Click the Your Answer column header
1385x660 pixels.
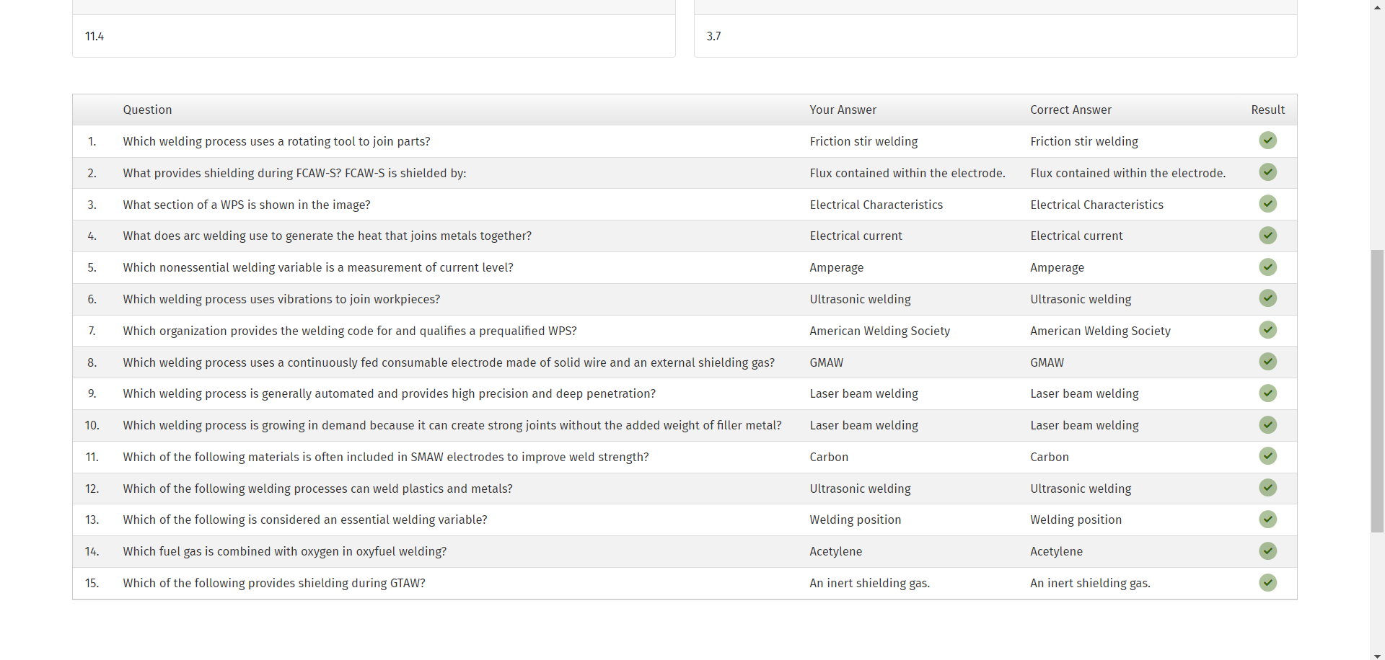(x=843, y=110)
